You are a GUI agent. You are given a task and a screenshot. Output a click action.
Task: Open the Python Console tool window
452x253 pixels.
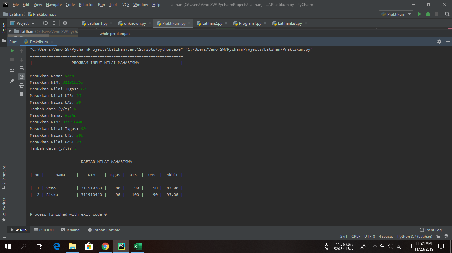104,230
